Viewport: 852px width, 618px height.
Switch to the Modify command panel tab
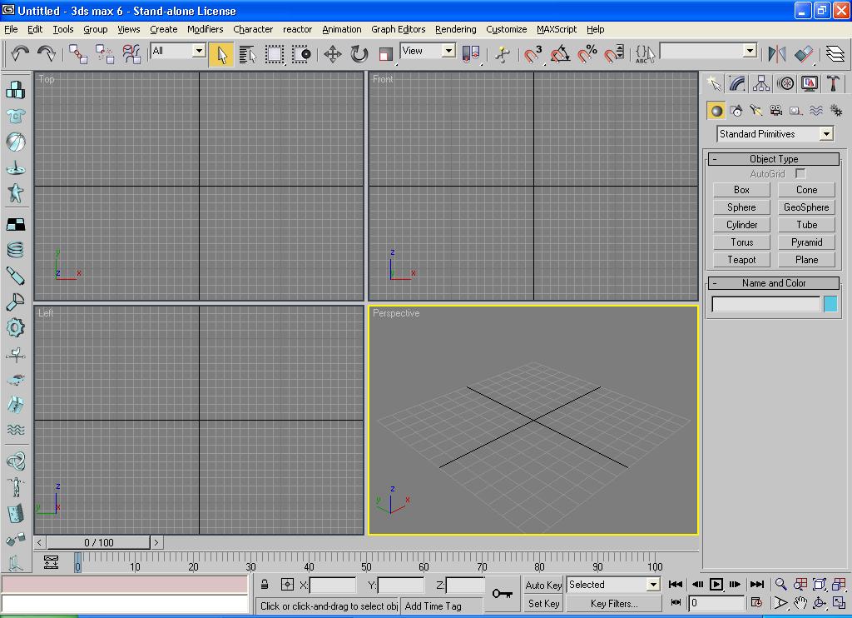coord(737,83)
